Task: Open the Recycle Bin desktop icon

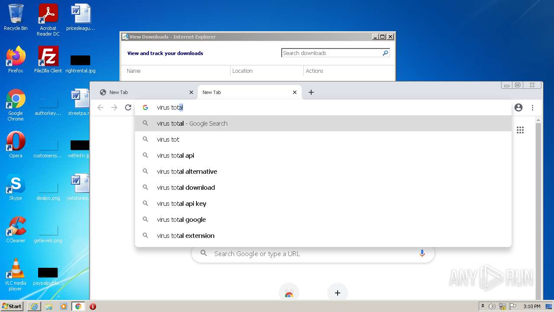Action: pyautogui.click(x=16, y=17)
